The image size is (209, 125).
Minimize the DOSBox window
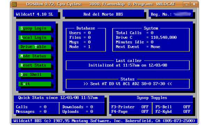186,4
